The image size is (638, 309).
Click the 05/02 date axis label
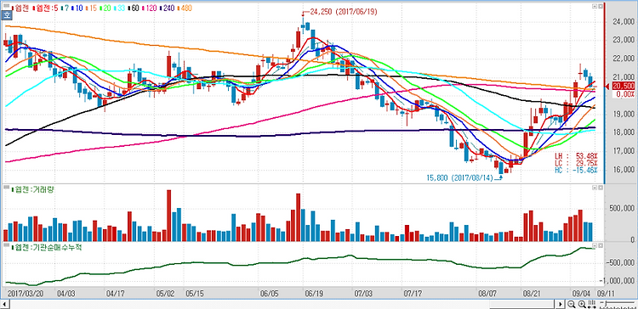pyautogui.click(x=165, y=293)
